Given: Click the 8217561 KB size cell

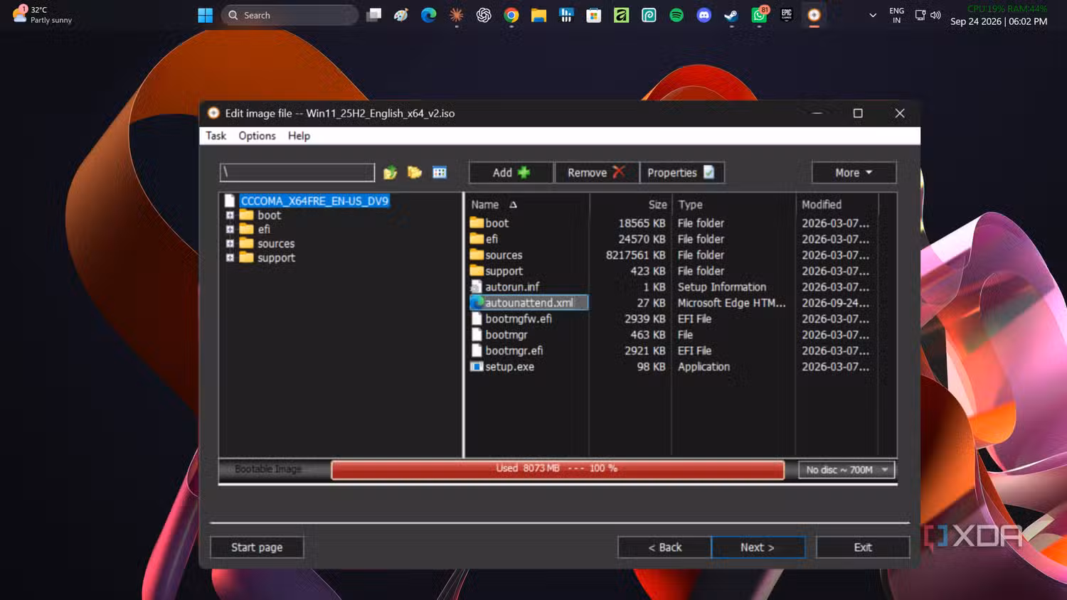Looking at the screenshot, I should (x=636, y=255).
